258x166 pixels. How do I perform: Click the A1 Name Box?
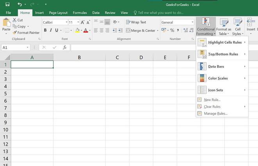tap(16, 48)
